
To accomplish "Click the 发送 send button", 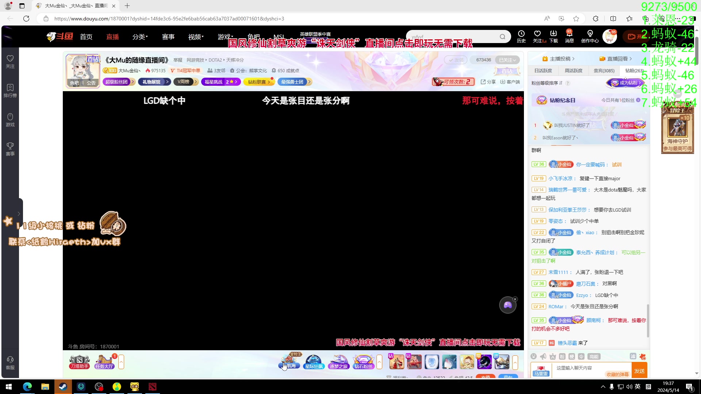I will 639,370.
